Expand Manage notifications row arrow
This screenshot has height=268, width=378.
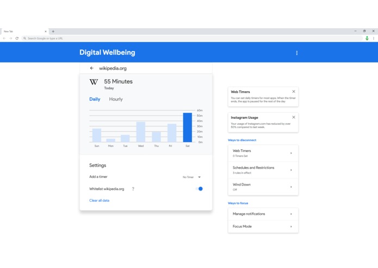291,214
